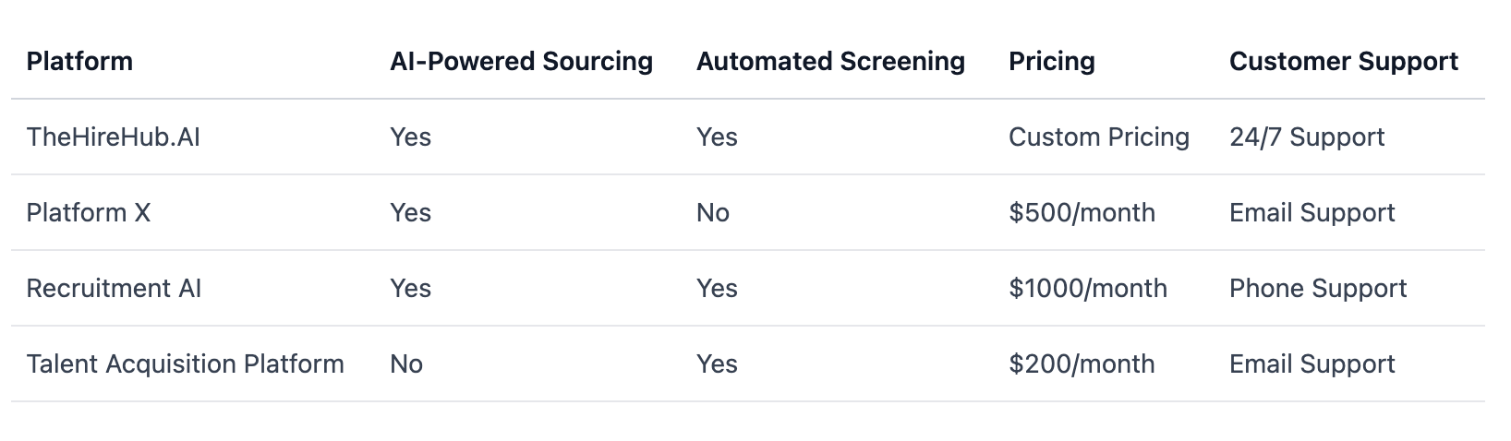
Task: Select Talent Acquisition Platform's AI Sourcing "No"
Action: pos(405,364)
